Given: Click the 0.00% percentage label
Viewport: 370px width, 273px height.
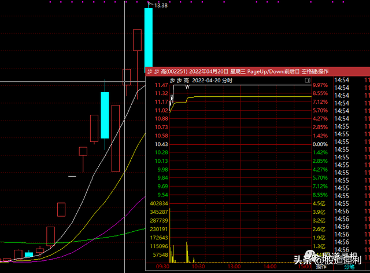Looking at the screenshot, I should pyautogui.click(x=320, y=144).
